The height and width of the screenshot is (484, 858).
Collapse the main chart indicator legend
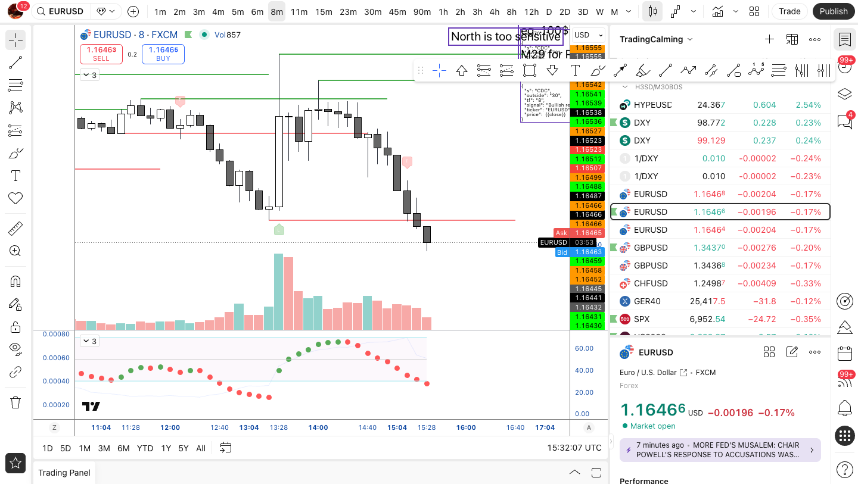[89, 75]
